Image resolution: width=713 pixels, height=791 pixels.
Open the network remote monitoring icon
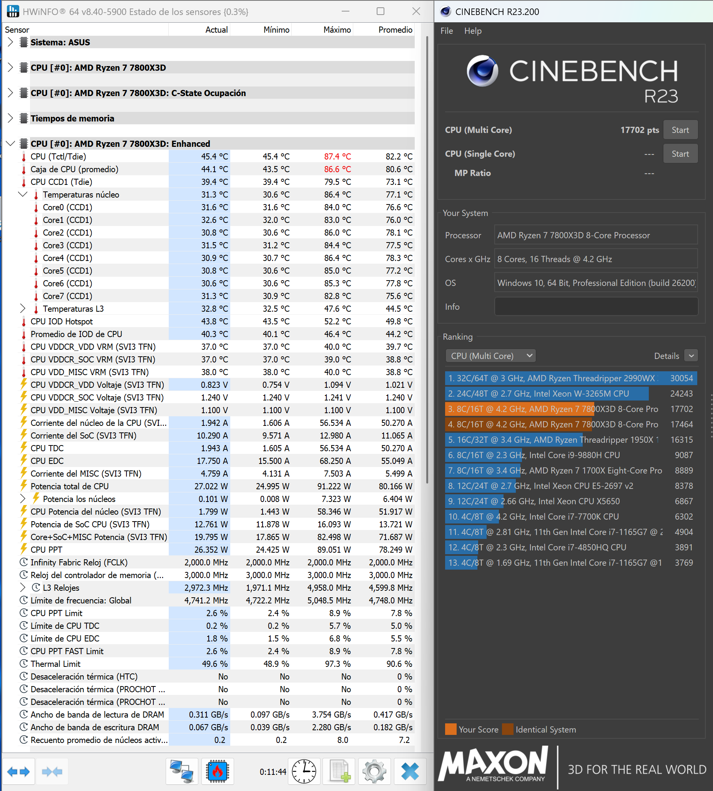(182, 771)
